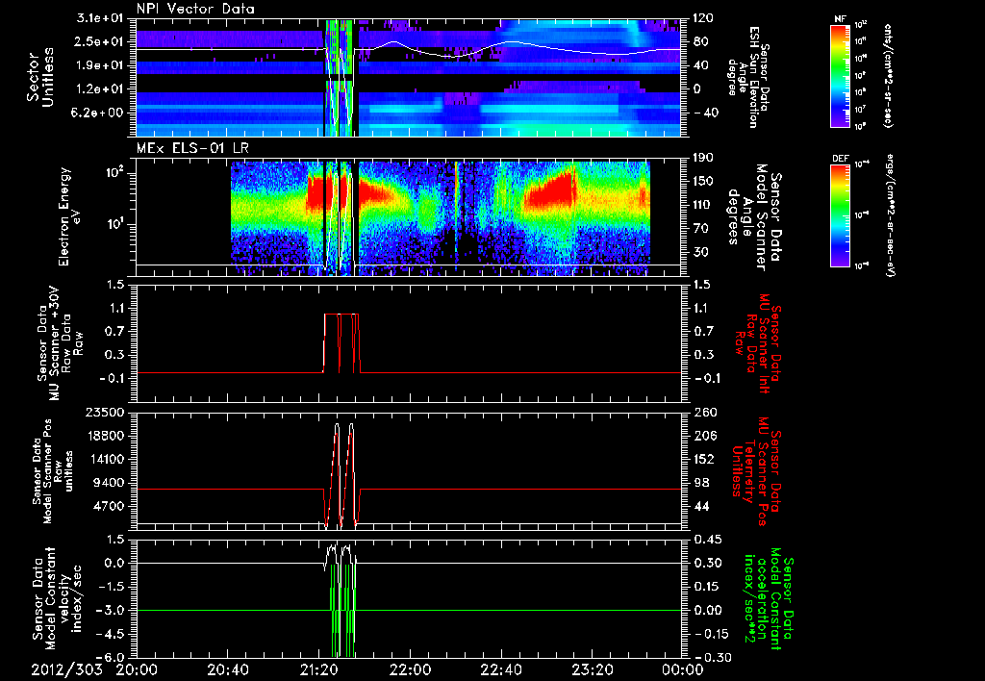Click the '260' telemetry tick label
This screenshot has height=681, width=985.
tap(704, 412)
